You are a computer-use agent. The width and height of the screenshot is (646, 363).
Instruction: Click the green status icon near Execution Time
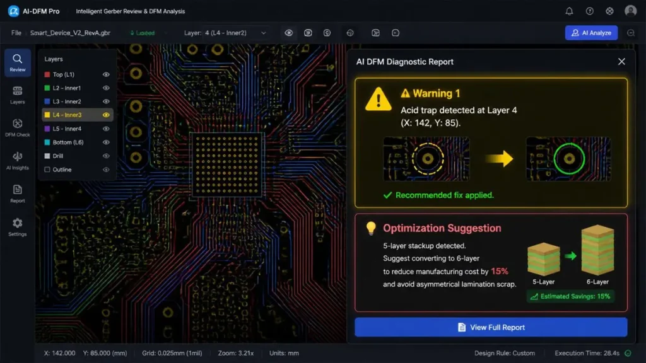pyautogui.click(x=628, y=353)
